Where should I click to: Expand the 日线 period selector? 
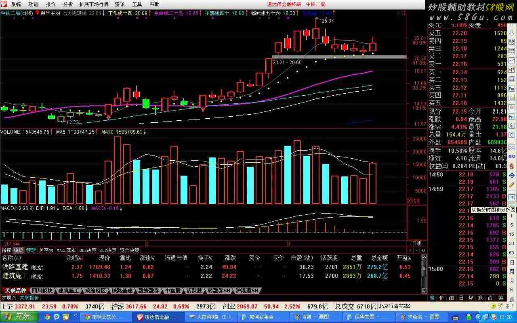click(x=416, y=243)
